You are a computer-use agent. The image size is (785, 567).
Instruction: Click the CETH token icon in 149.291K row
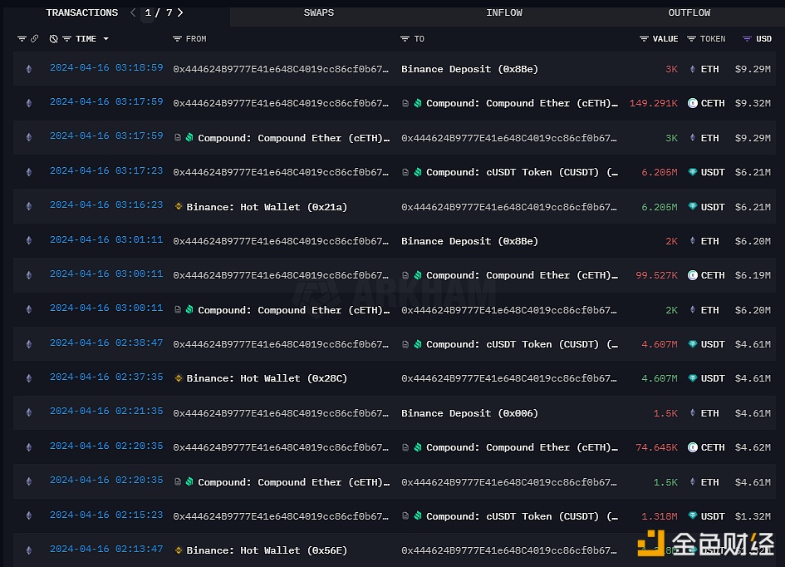[x=692, y=103]
